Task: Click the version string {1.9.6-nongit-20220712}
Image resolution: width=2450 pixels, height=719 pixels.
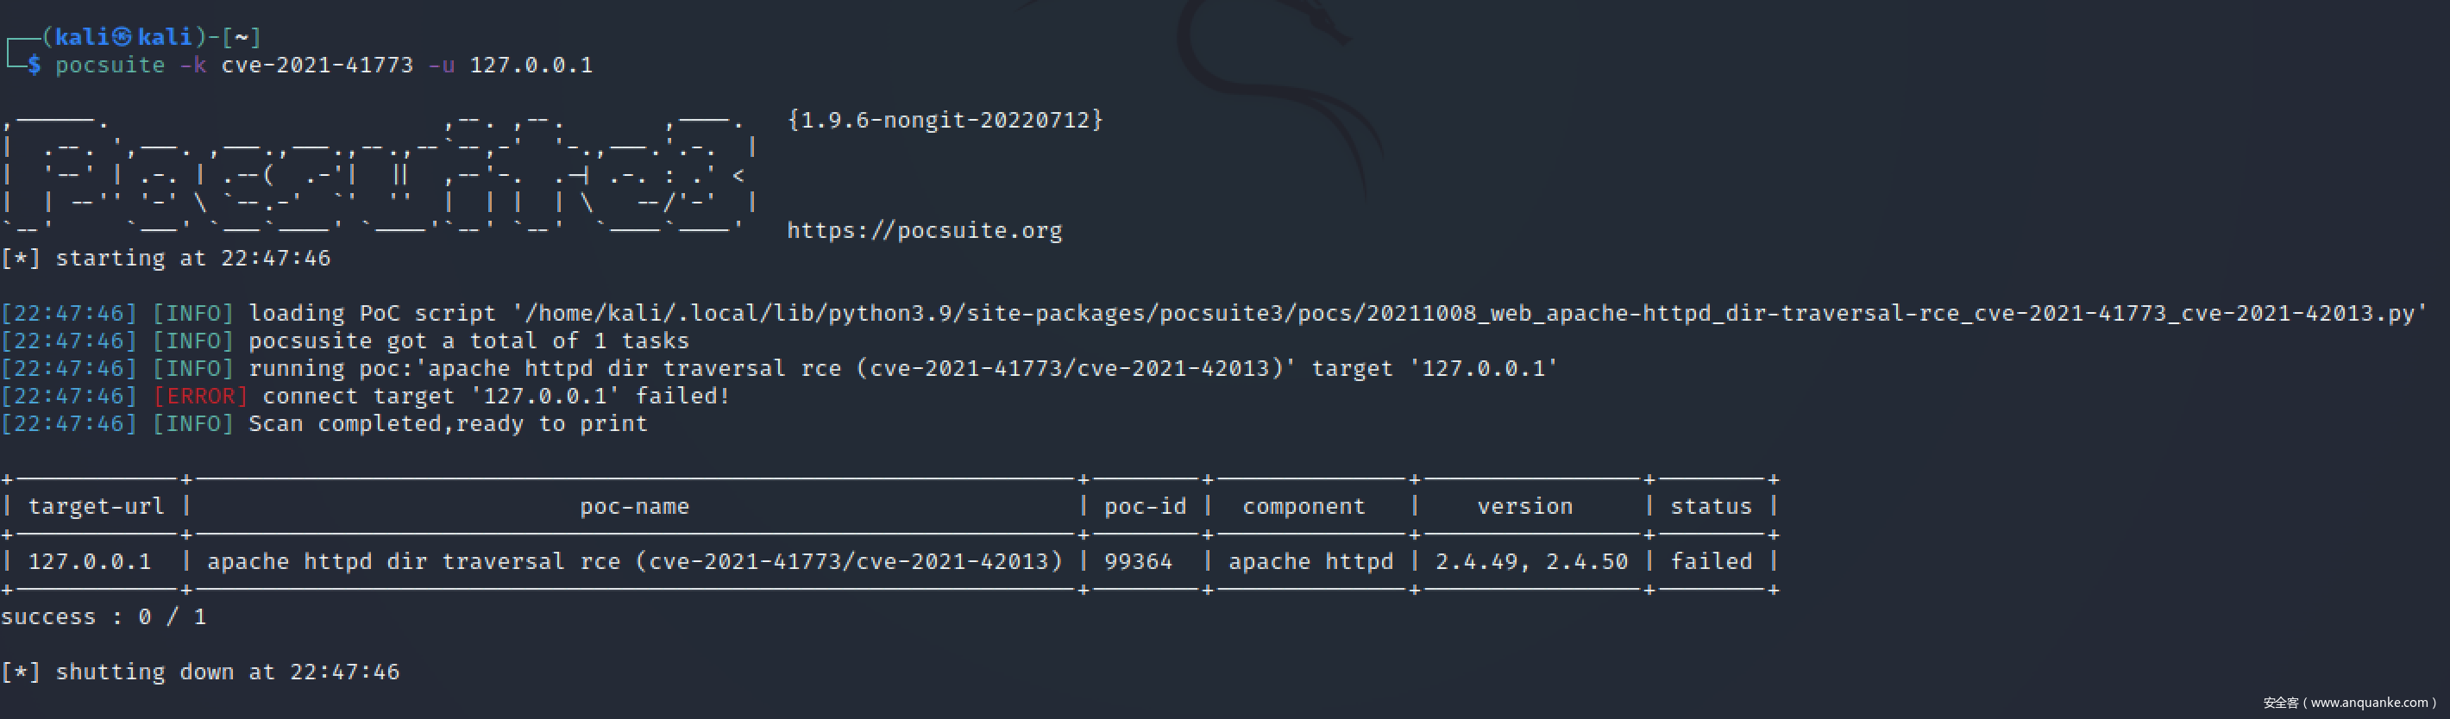Action: [x=945, y=120]
